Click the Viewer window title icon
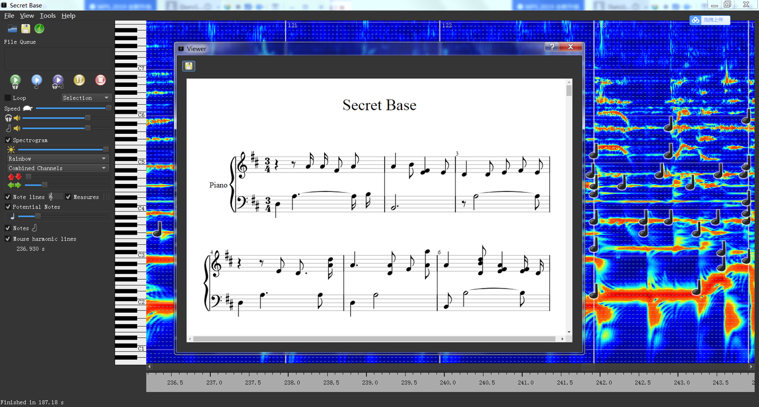 tap(181, 49)
